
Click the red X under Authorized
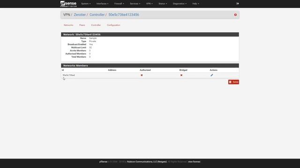(x=142, y=75)
